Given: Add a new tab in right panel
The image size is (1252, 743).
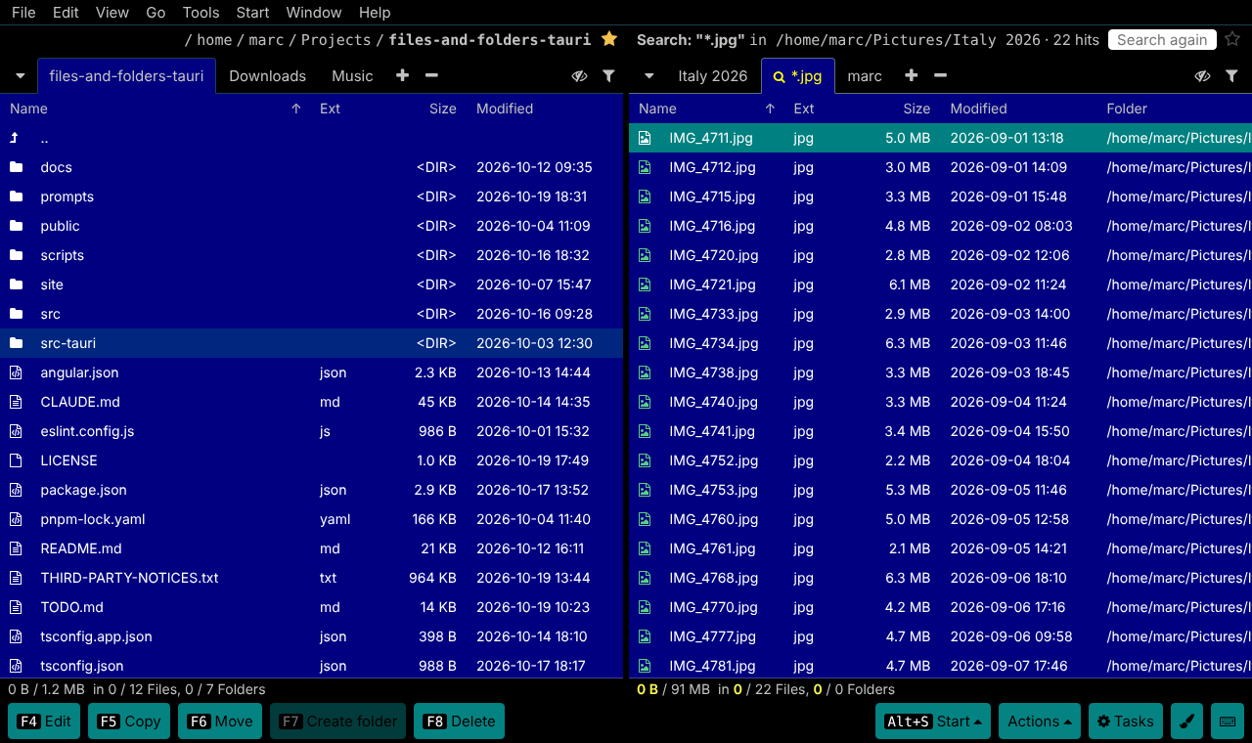Looking at the screenshot, I should [911, 75].
